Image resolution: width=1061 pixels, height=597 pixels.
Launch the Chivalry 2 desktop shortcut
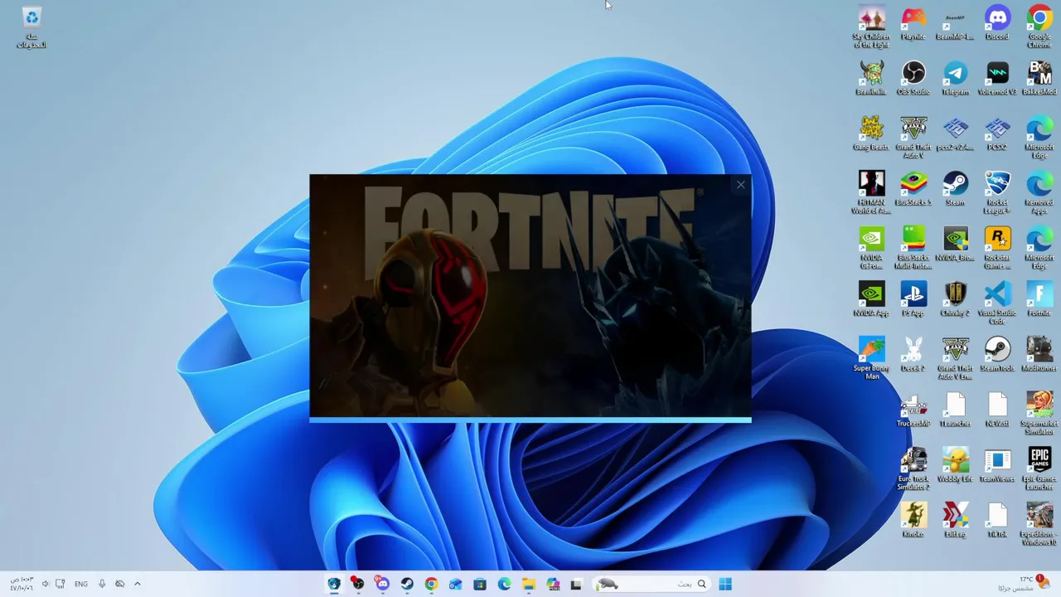tap(955, 299)
